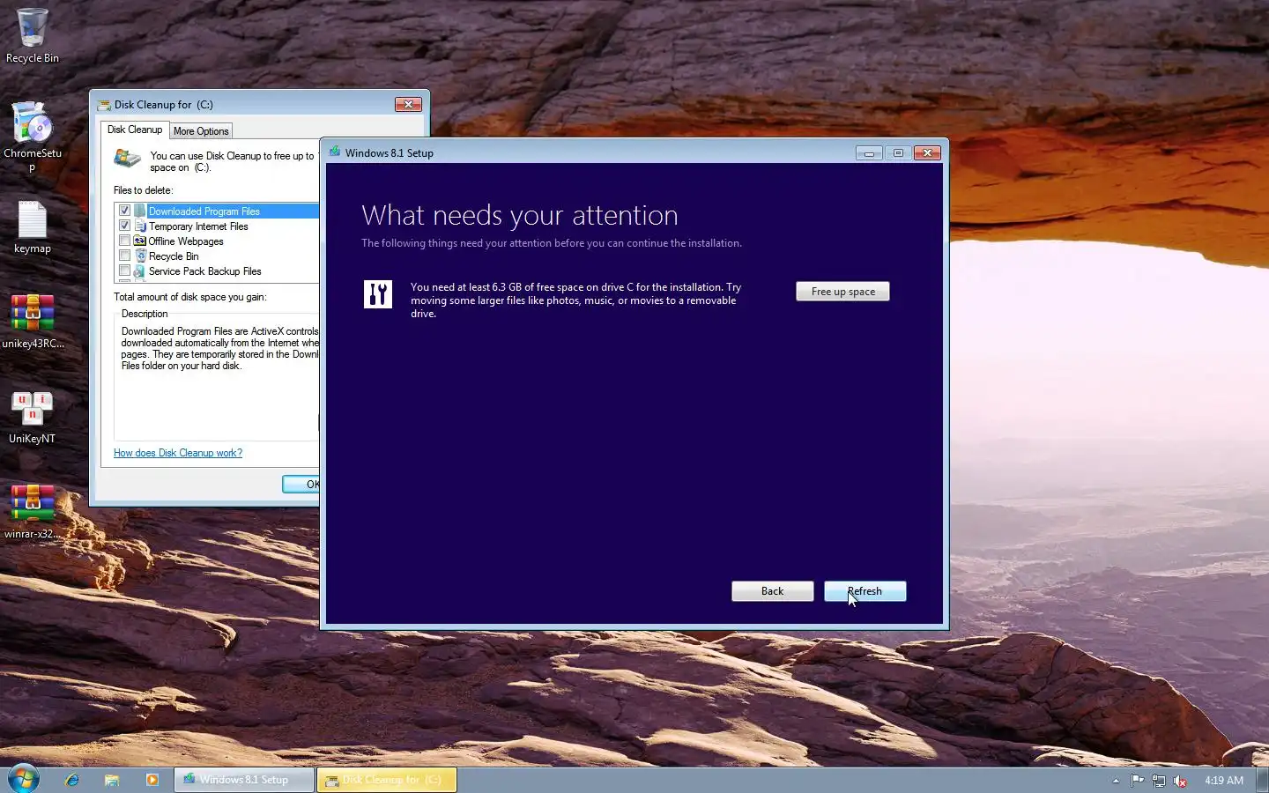Click the Recycle Bin list item icon
Screen dimensions: 1269x793
[139, 256]
